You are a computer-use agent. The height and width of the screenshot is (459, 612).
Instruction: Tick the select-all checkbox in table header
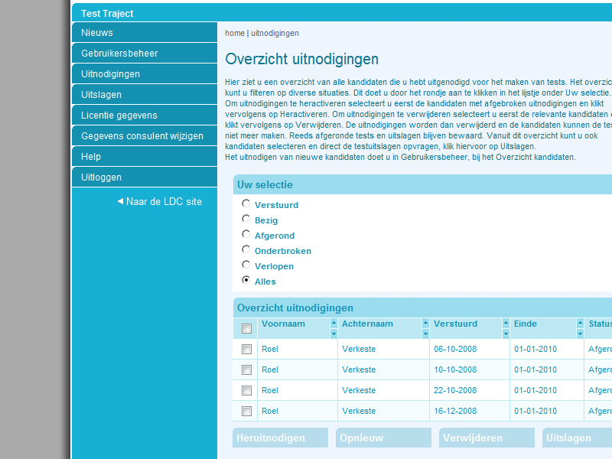point(246,329)
